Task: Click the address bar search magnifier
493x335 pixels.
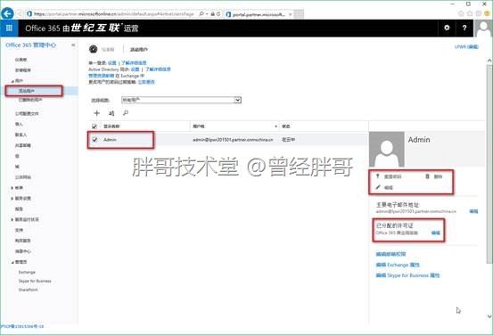Action: tap(201, 14)
